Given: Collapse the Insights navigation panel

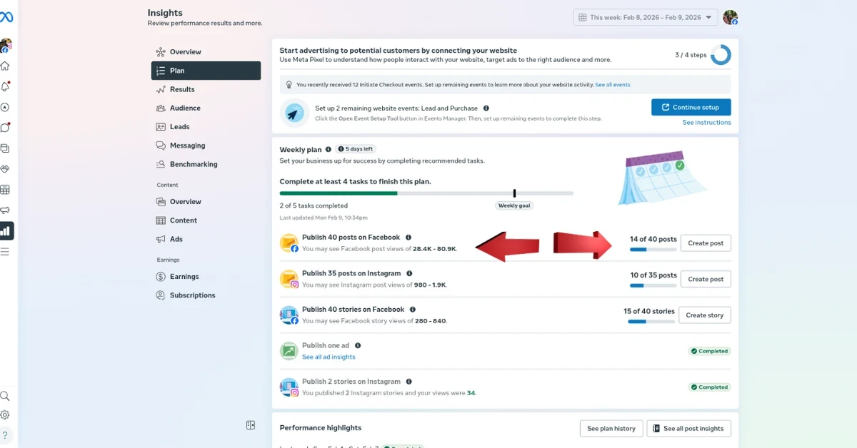Looking at the screenshot, I should click(251, 425).
